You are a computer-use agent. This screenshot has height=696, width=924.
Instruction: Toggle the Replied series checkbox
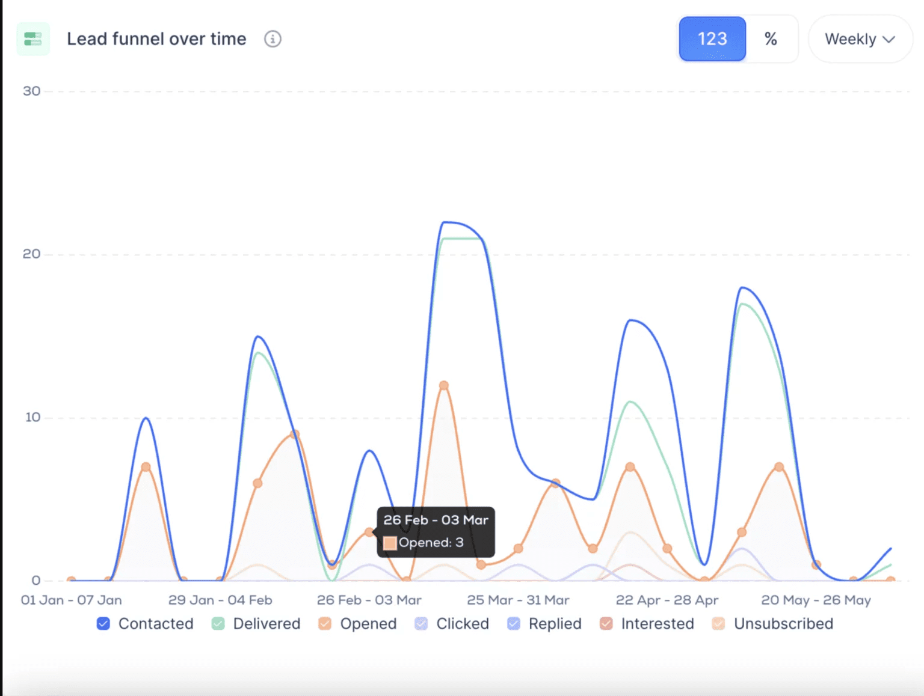(x=513, y=624)
